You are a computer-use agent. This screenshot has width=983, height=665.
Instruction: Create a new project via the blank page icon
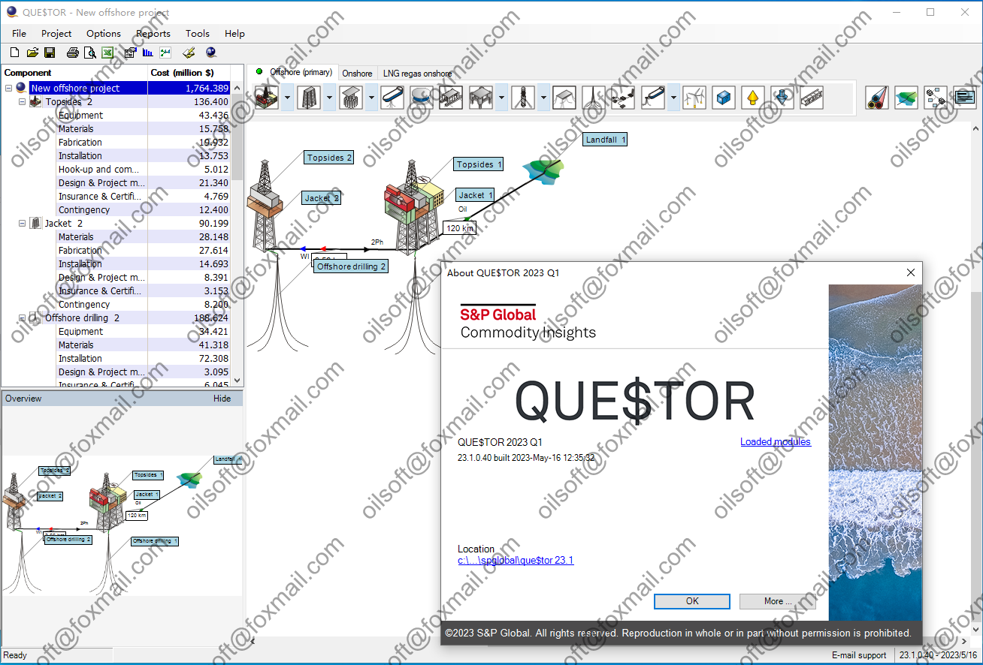(14, 53)
